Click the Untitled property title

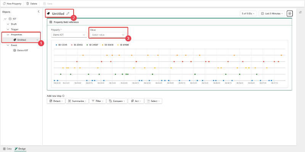[x=58, y=14]
